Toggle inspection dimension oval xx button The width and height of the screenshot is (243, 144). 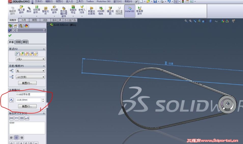coord(22,118)
